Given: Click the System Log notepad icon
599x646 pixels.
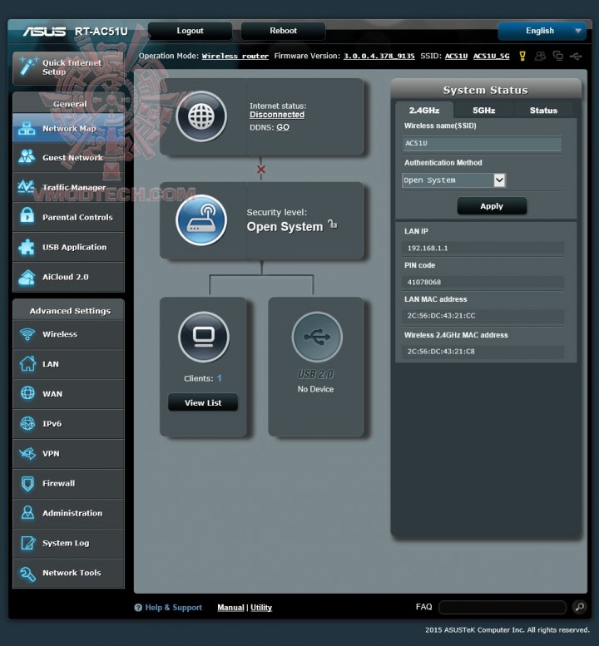Looking at the screenshot, I should [27, 543].
